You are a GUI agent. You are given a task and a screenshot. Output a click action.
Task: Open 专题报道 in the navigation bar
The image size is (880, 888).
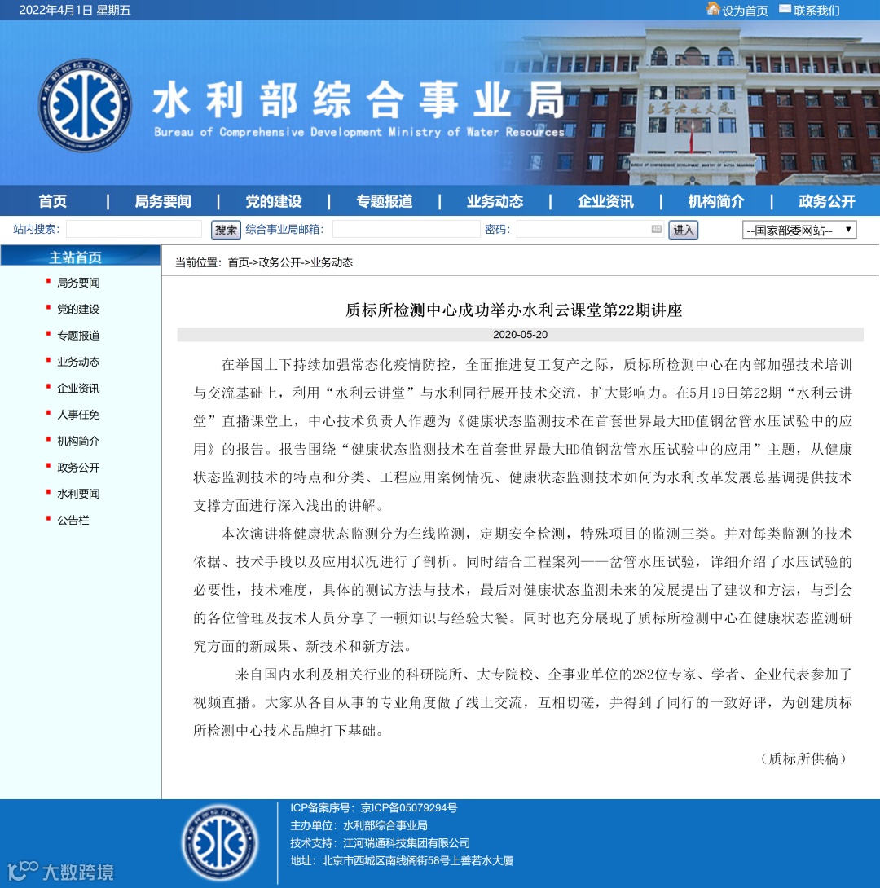385,201
